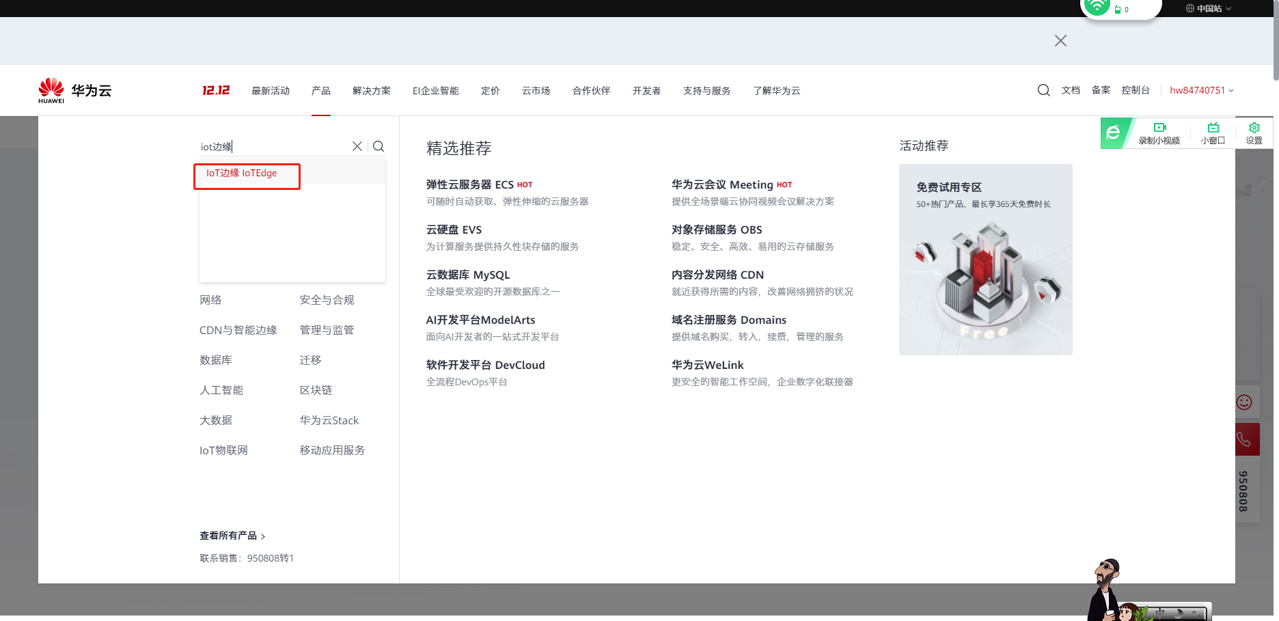
Task: Close the top banner with the X
Action: coord(1060,41)
